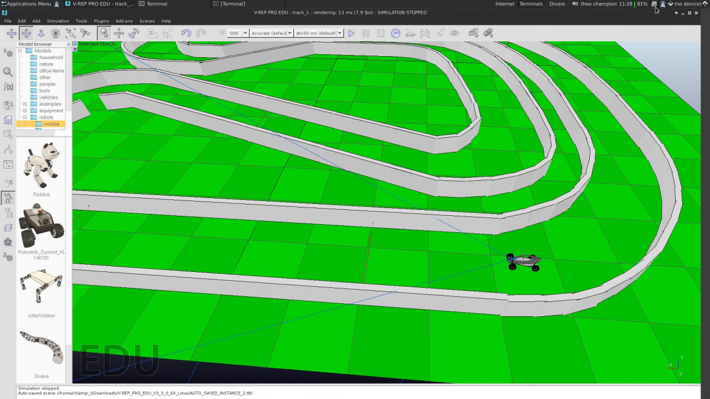Expand the examples folder

point(25,104)
